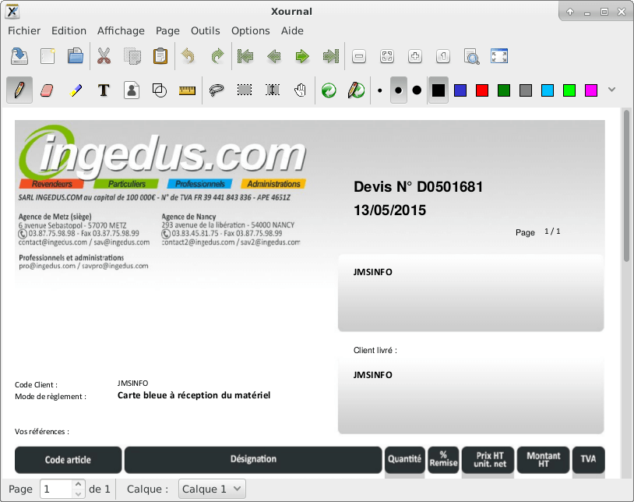Create a new journal page file
Screen dimensions: 634x502
[48, 56]
